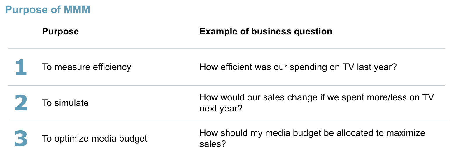Click 'How would our sales change' question
This screenshot has width=456, height=157.
click(x=317, y=103)
